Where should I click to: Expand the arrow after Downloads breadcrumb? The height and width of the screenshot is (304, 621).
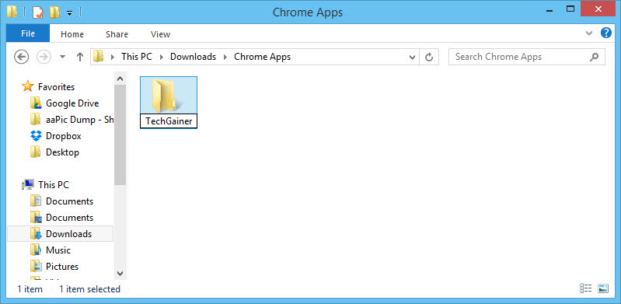[225, 57]
